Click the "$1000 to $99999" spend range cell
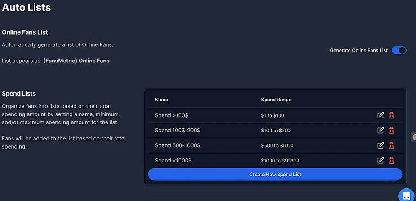 pyautogui.click(x=280, y=161)
